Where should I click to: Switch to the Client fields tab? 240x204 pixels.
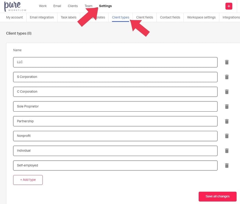point(144,17)
